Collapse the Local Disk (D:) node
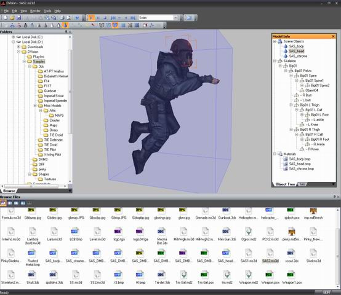This screenshot has height=295, width=341. (x=14, y=42)
